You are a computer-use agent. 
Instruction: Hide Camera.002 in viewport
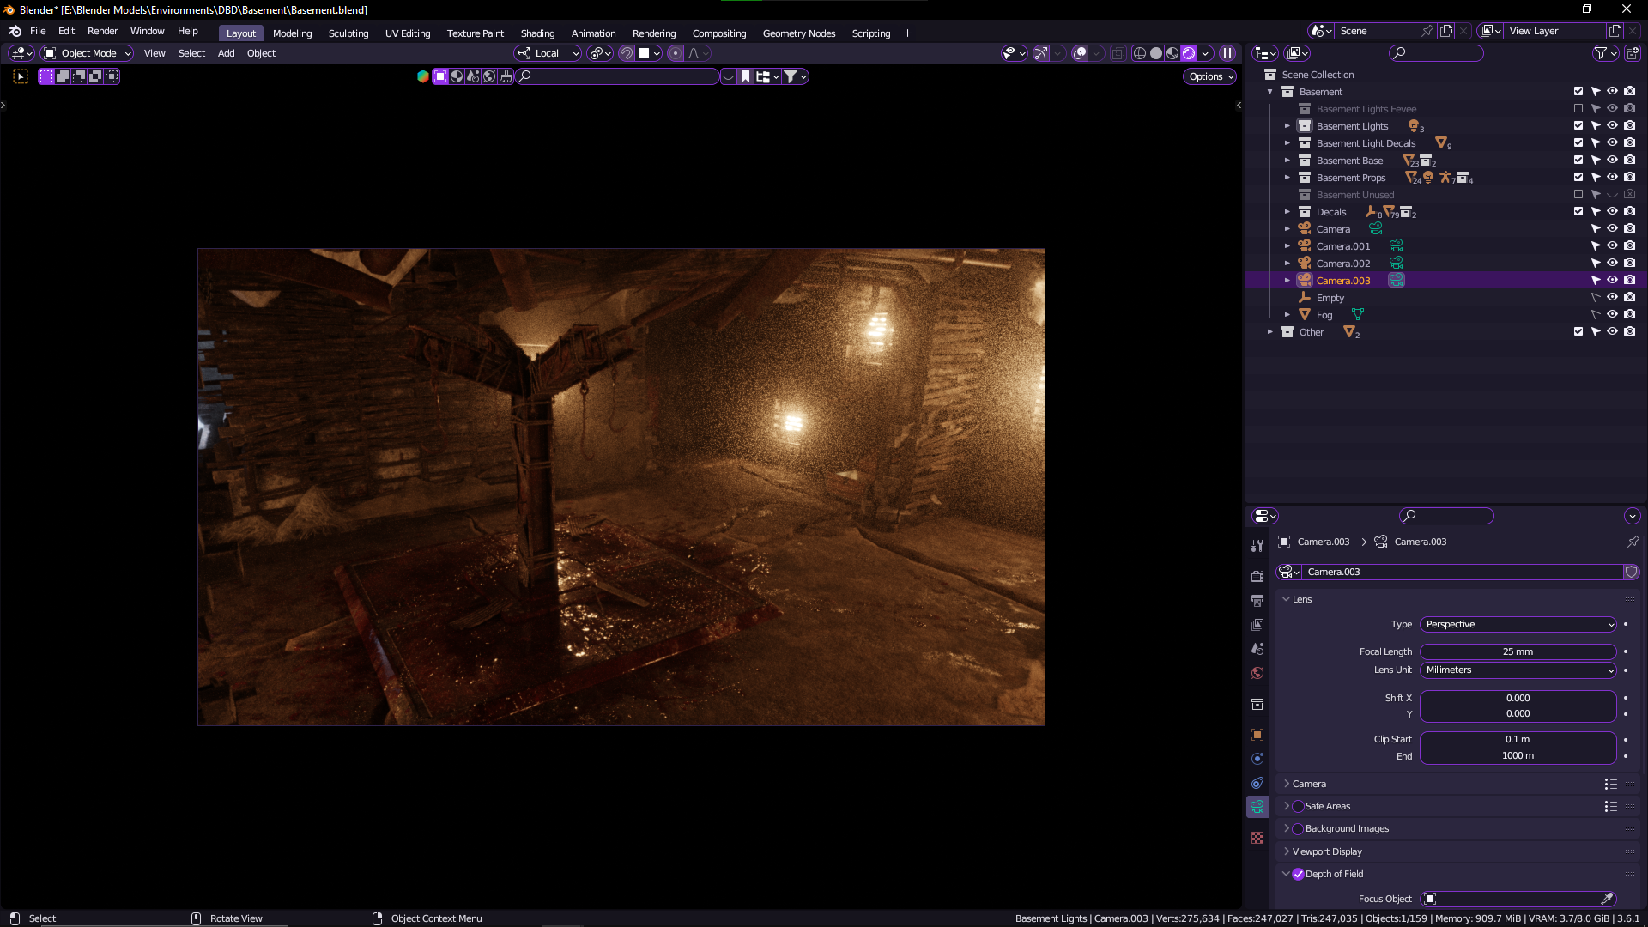pos(1612,264)
